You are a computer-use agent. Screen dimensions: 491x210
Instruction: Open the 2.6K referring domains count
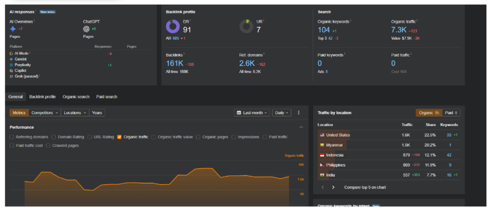click(247, 64)
